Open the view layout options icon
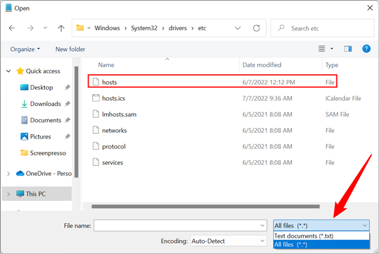Screen dimensions: 379x254 tap(321, 49)
